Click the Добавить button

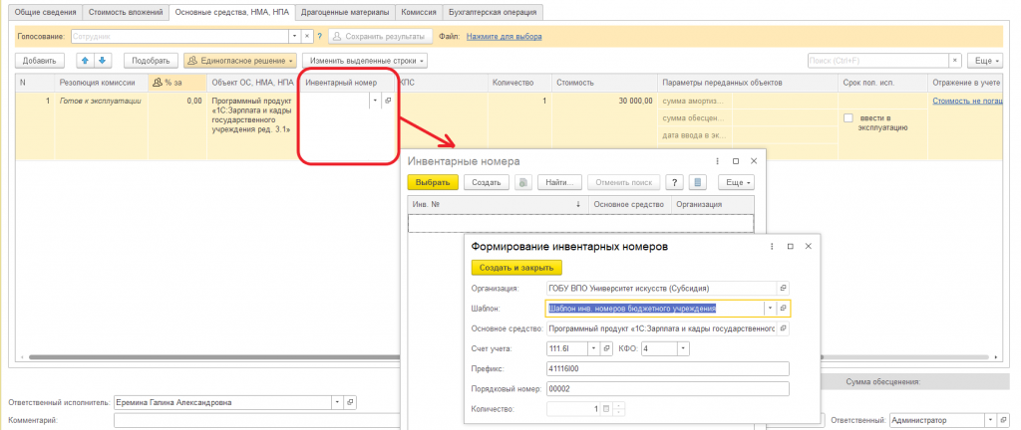39,61
